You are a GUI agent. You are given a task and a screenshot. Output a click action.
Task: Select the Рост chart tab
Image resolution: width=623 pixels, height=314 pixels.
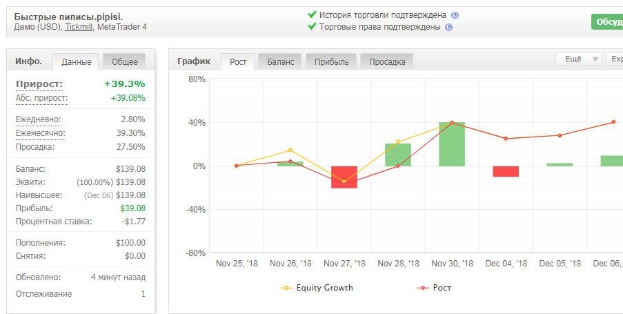tap(238, 61)
